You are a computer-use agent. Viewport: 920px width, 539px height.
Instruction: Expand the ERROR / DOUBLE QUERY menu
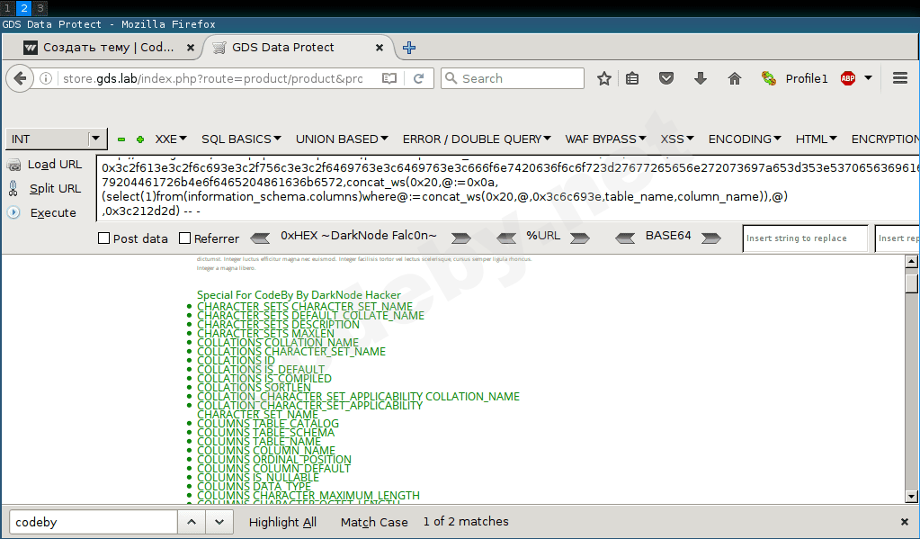[x=477, y=139]
